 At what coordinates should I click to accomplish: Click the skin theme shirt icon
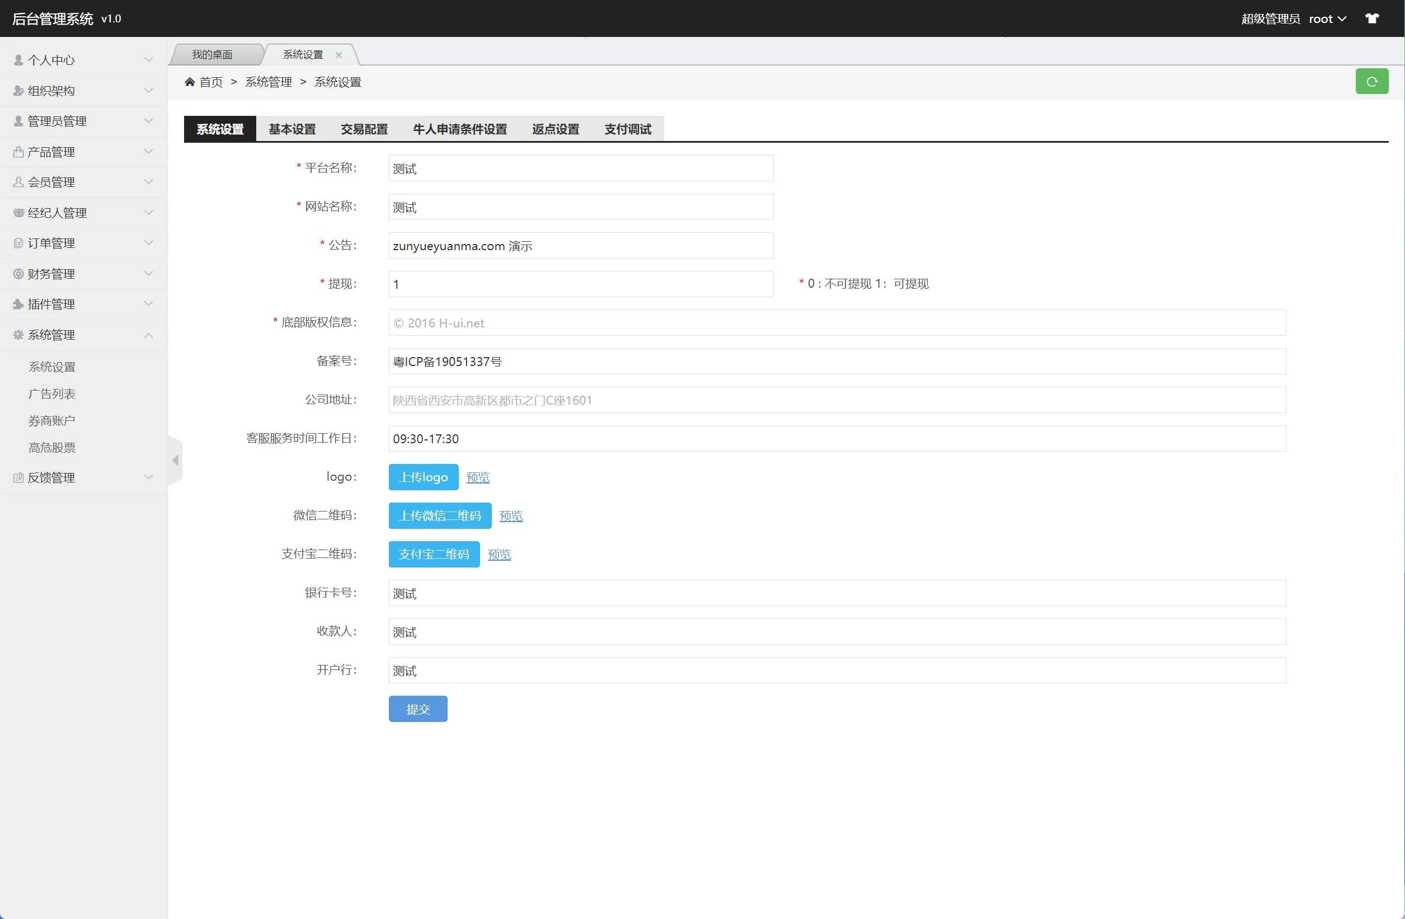click(1372, 19)
